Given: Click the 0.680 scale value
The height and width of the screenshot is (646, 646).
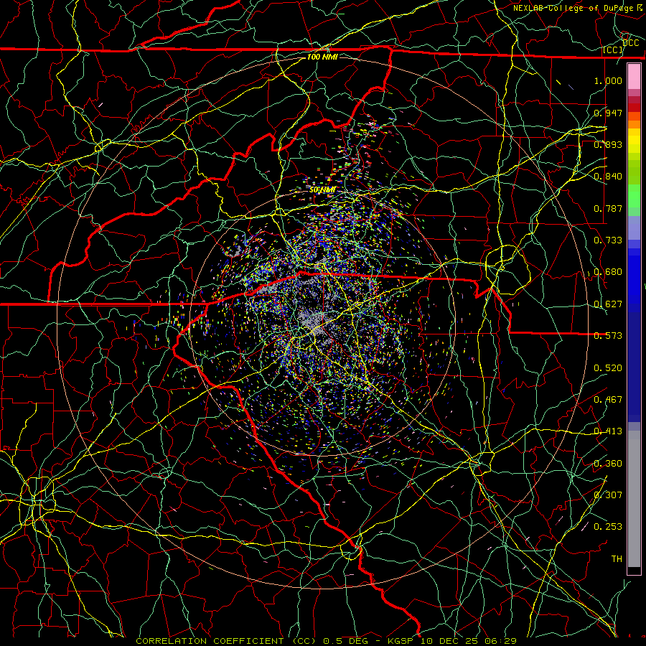Looking at the screenshot, I should (608, 272).
